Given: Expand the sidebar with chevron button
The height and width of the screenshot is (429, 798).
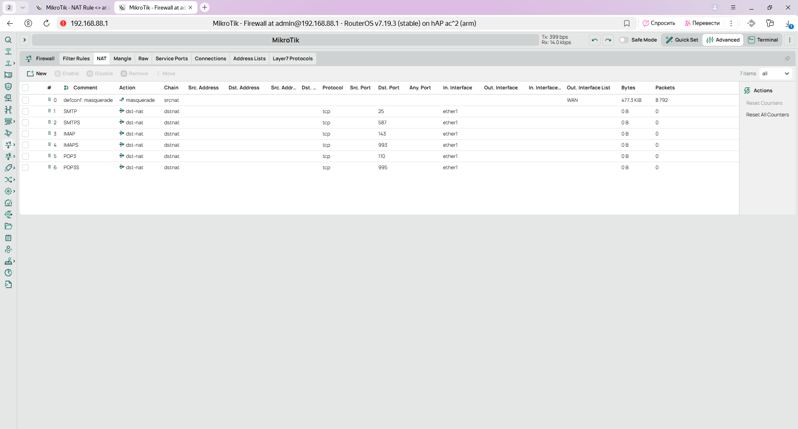Looking at the screenshot, I should [25, 40].
